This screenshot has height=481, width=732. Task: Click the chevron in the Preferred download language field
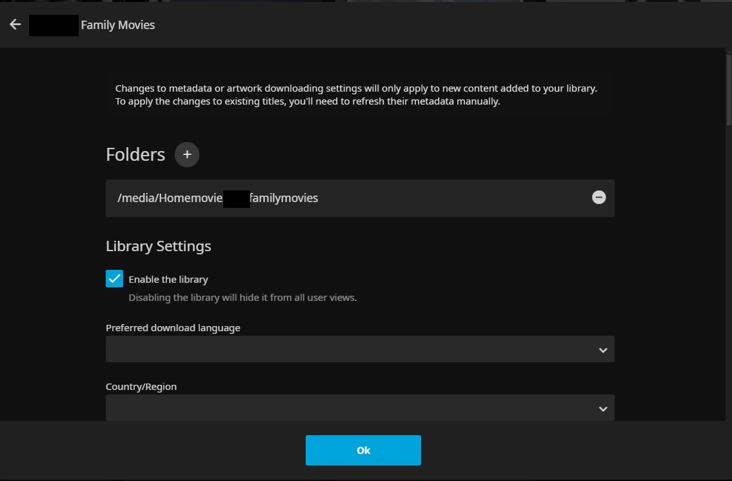(602, 350)
